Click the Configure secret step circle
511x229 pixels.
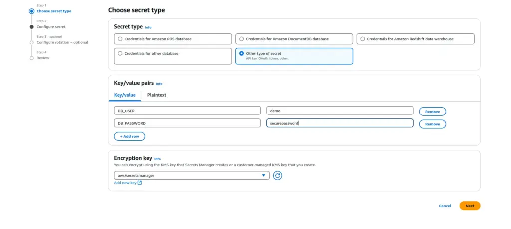[x=32, y=27]
